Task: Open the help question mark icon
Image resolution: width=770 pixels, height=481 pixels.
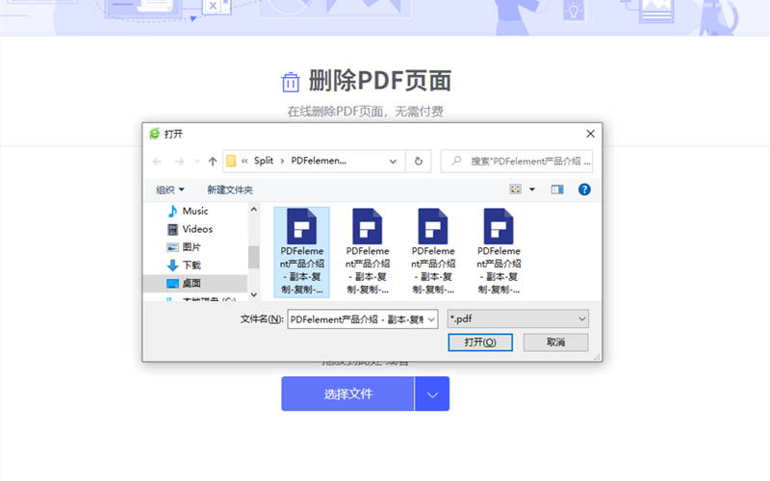Action: point(583,190)
